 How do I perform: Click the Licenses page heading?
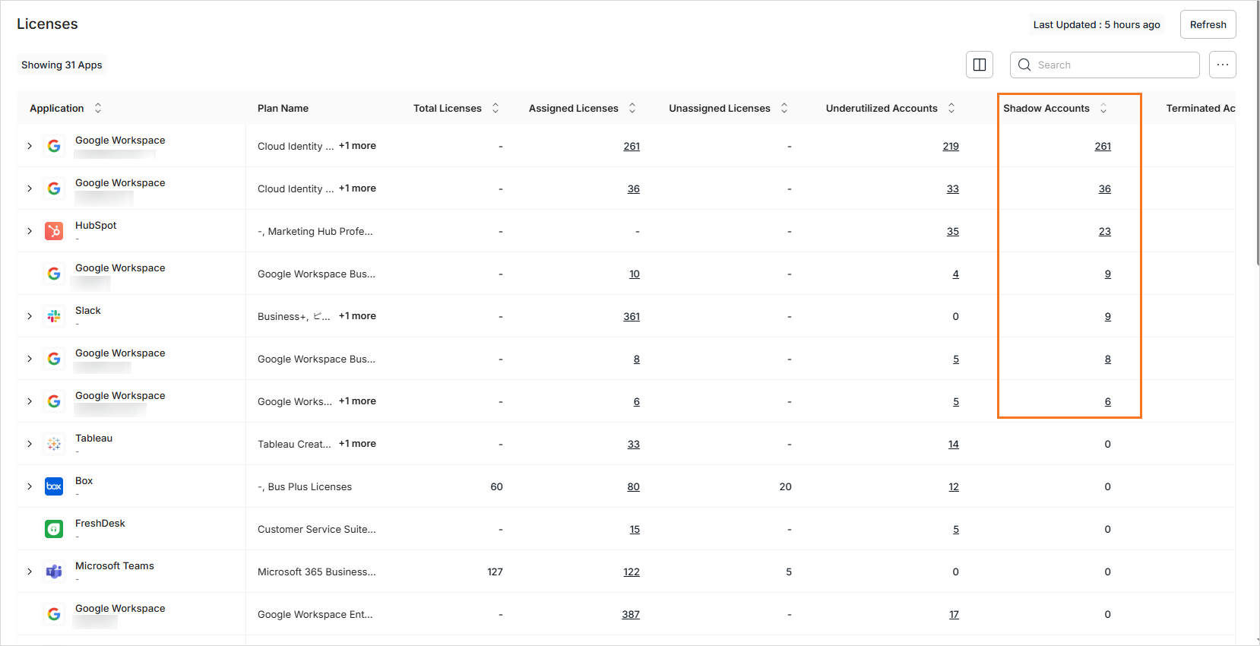pos(47,24)
